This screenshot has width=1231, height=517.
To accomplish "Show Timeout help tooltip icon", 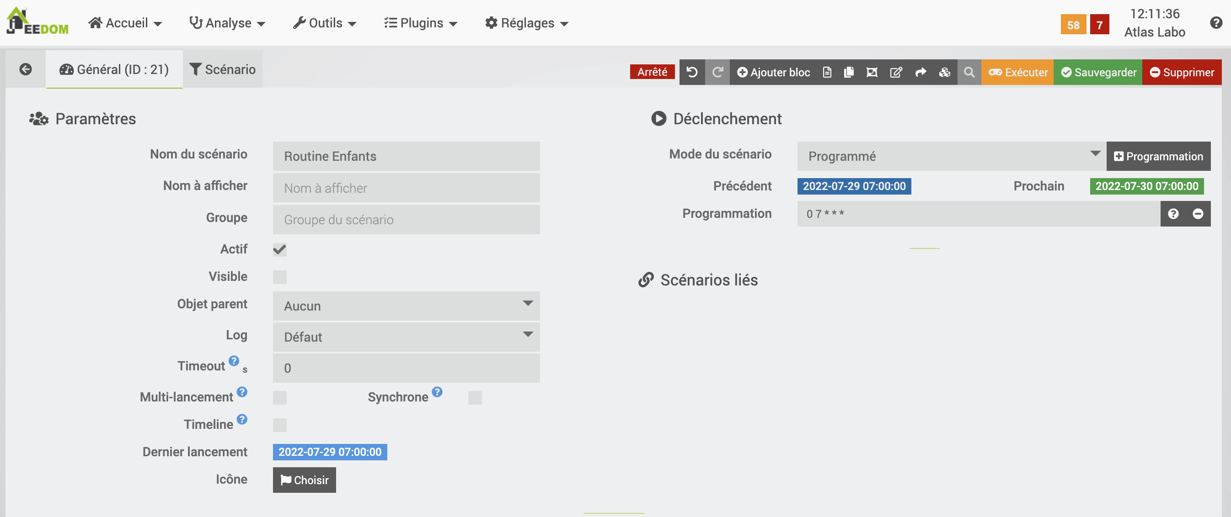I will pyautogui.click(x=234, y=361).
